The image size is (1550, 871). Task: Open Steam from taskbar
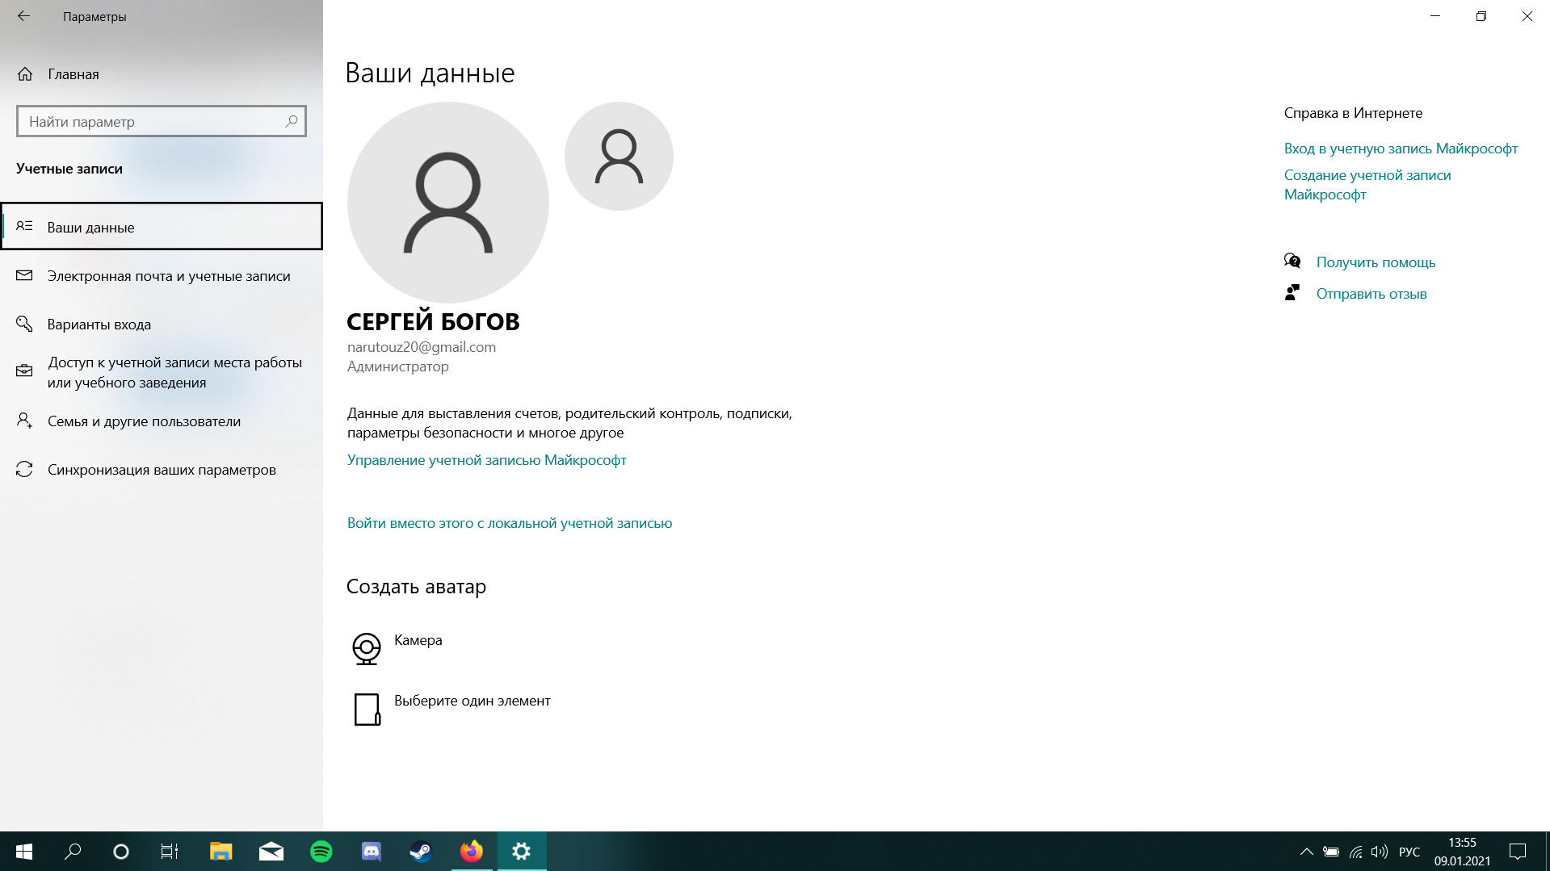click(x=421, y=852)
